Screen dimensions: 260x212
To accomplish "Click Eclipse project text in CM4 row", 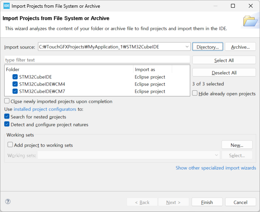I will pyautogui.click(x=150, y=84).
